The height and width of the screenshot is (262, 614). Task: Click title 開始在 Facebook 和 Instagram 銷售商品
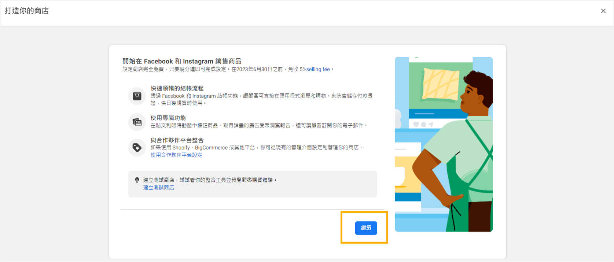182,61
